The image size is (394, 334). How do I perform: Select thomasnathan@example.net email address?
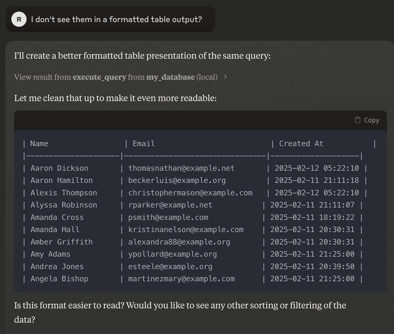tap(181, 168)
